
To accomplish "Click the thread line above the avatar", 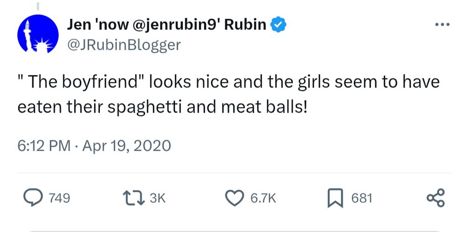I will [37, 6].
